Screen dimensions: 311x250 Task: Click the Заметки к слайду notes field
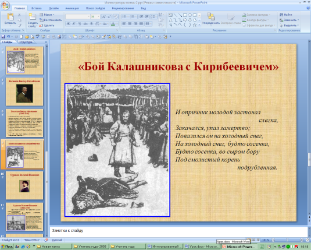coord(178,232)
